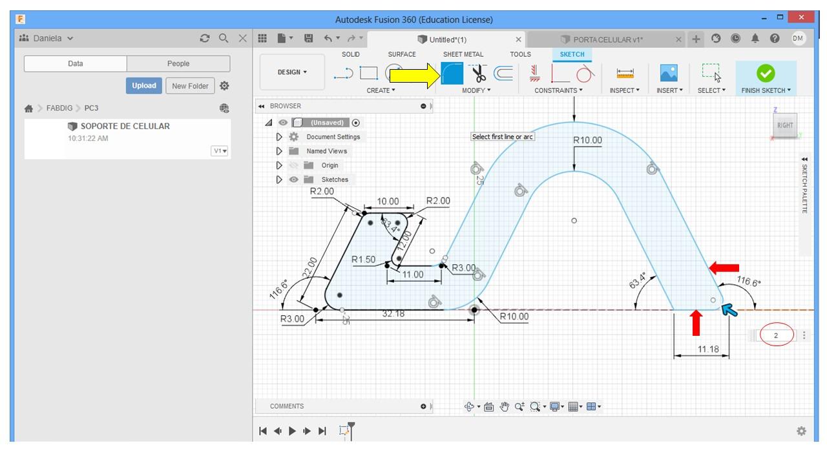The image size is (827, 465).
Task: Toggle visibility of the (Unsaved) component
Action: [283, 123]
